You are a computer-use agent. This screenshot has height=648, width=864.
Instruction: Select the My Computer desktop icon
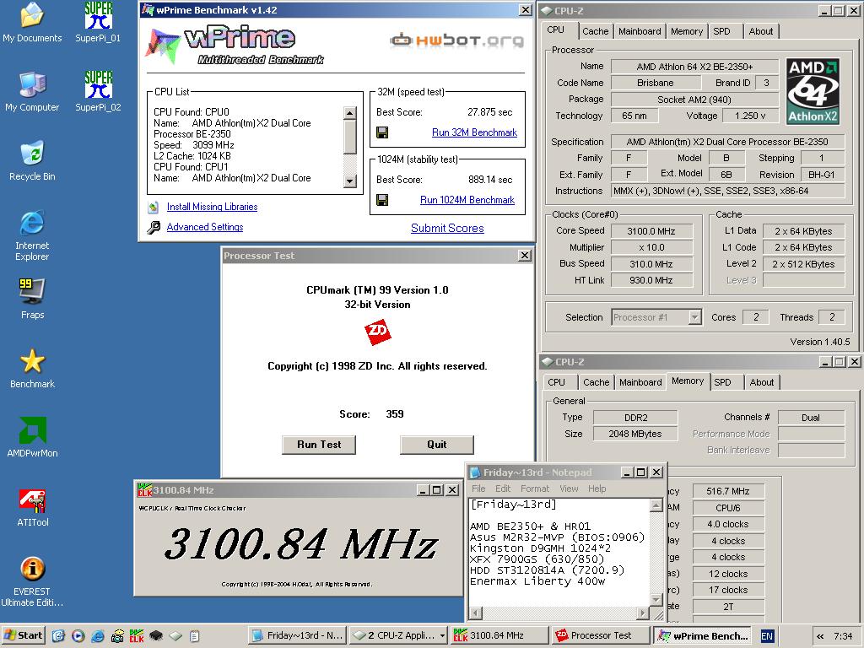(32, 91)
